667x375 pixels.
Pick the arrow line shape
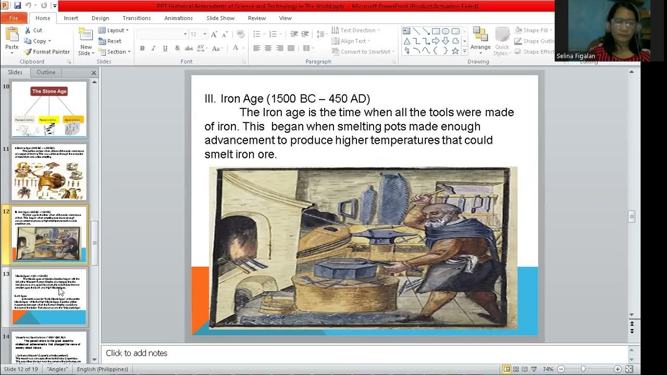point(426,31)
